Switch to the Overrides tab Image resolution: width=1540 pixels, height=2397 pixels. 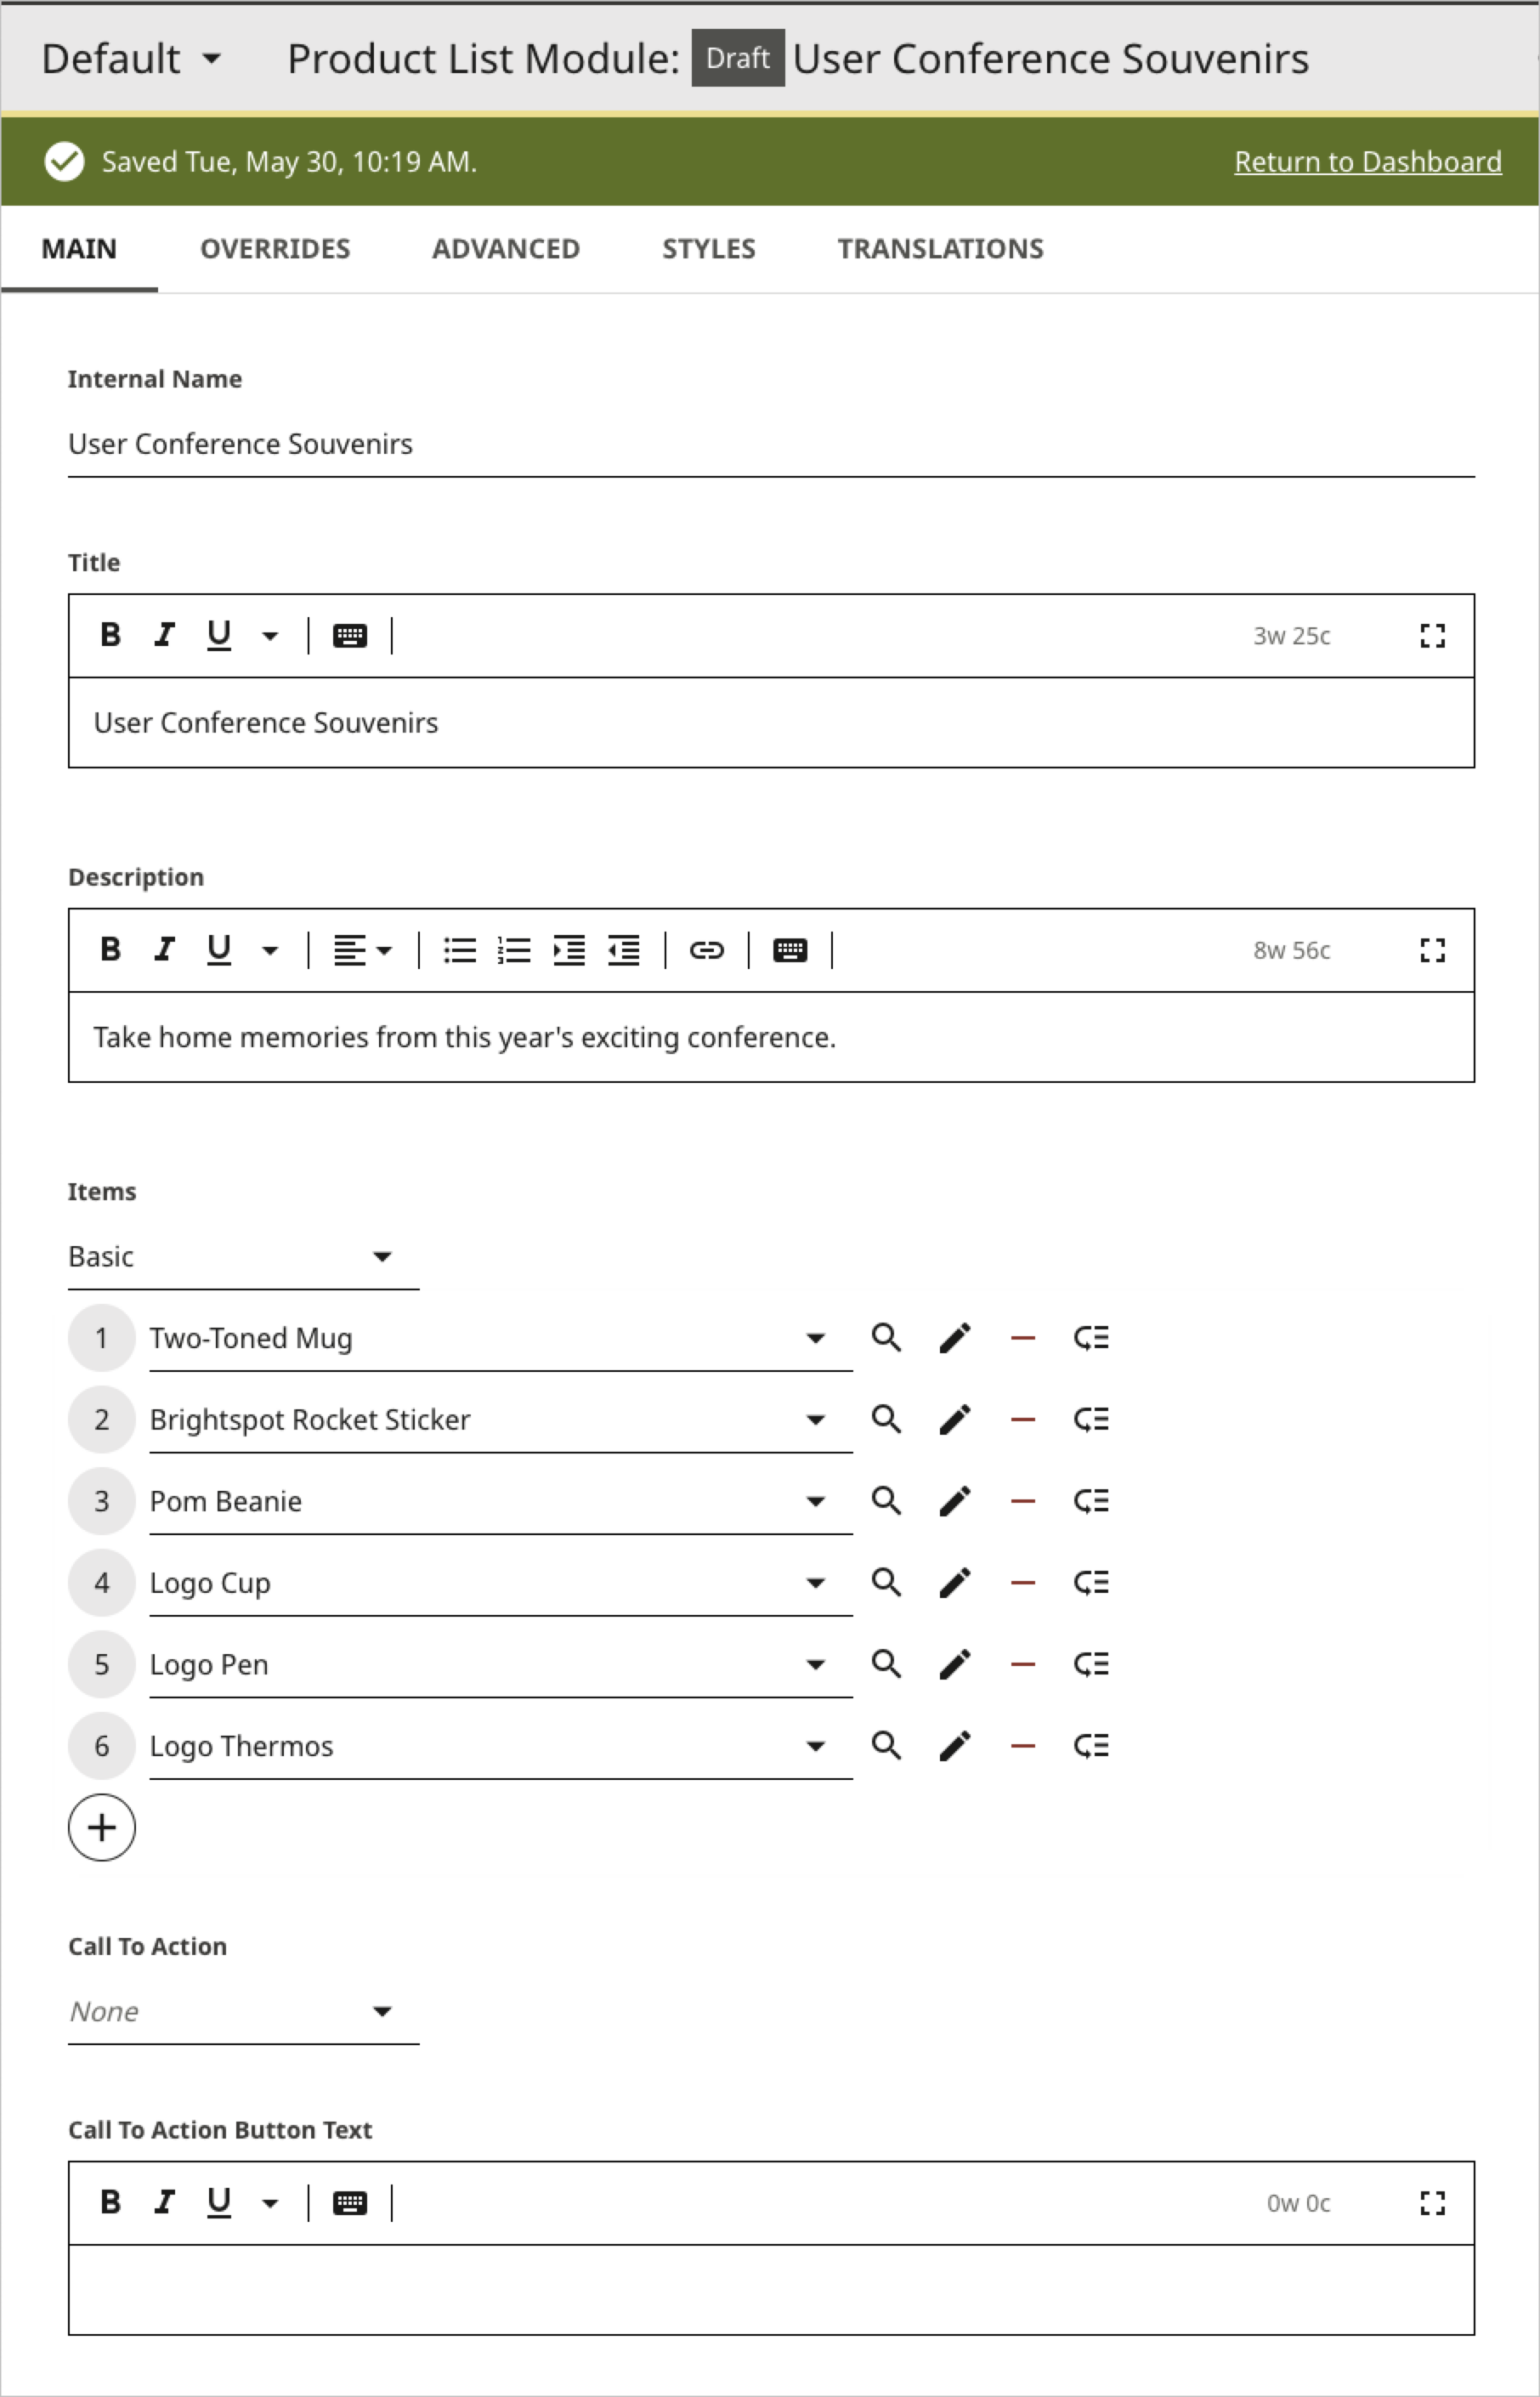click(x=275, y=248)
